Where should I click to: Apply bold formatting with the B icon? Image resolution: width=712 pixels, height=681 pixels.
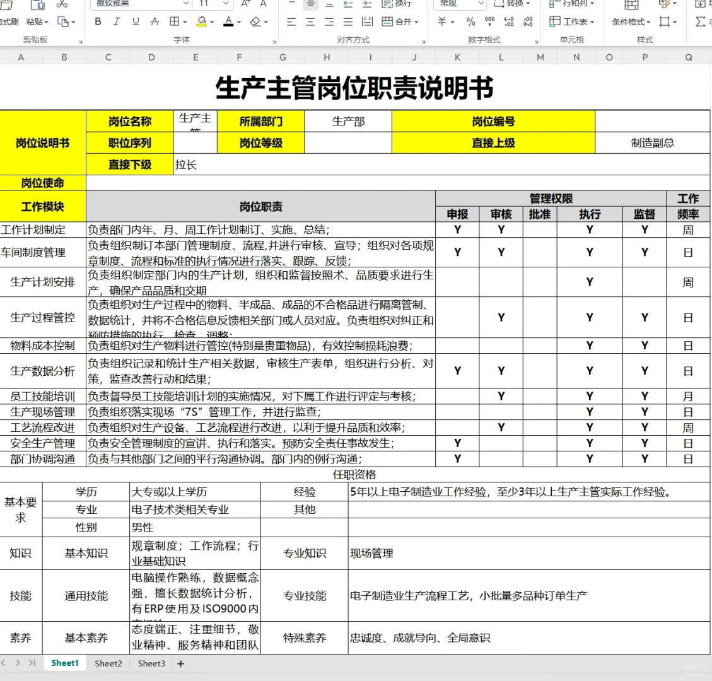(x=98, y=21)
